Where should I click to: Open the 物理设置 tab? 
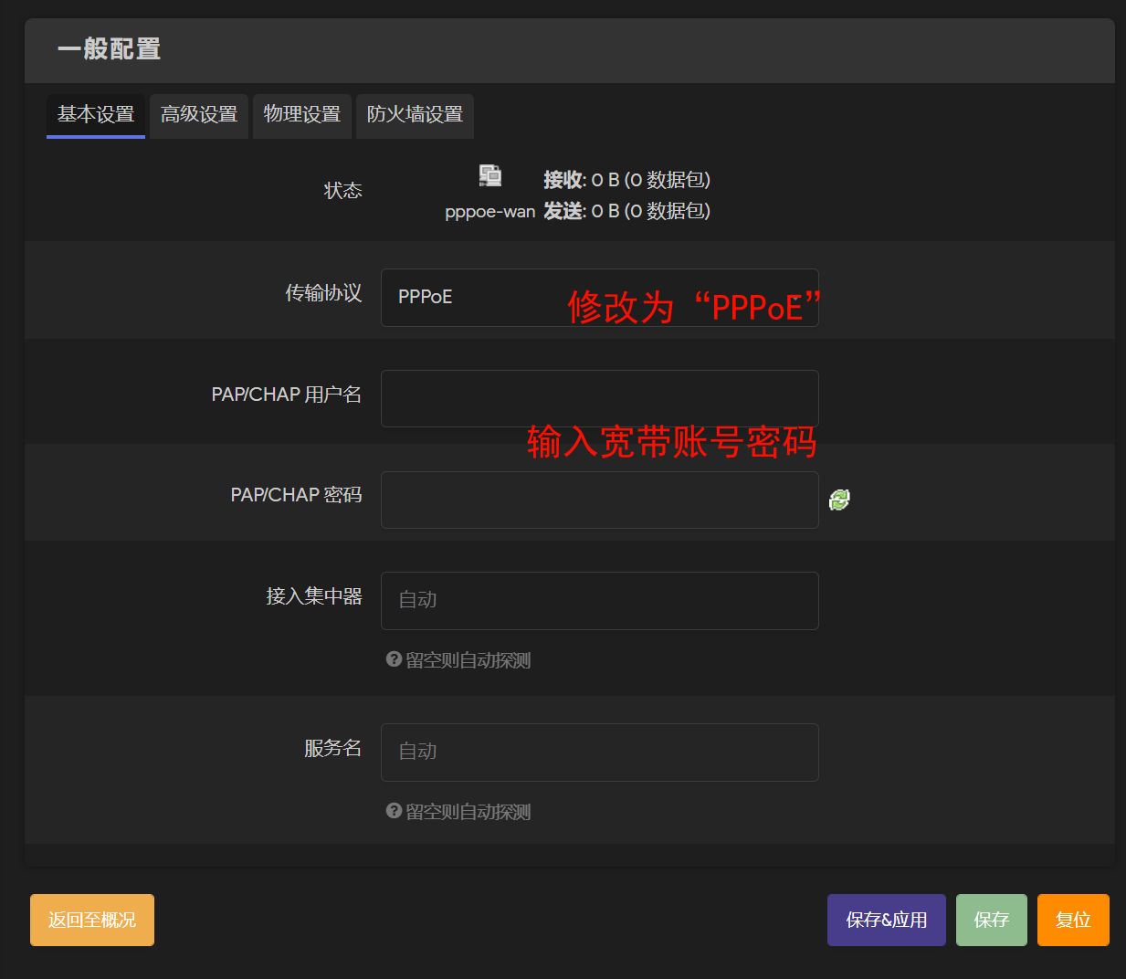[302, 115]
